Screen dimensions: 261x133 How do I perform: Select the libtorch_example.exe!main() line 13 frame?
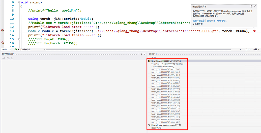[x=166, y=125]
